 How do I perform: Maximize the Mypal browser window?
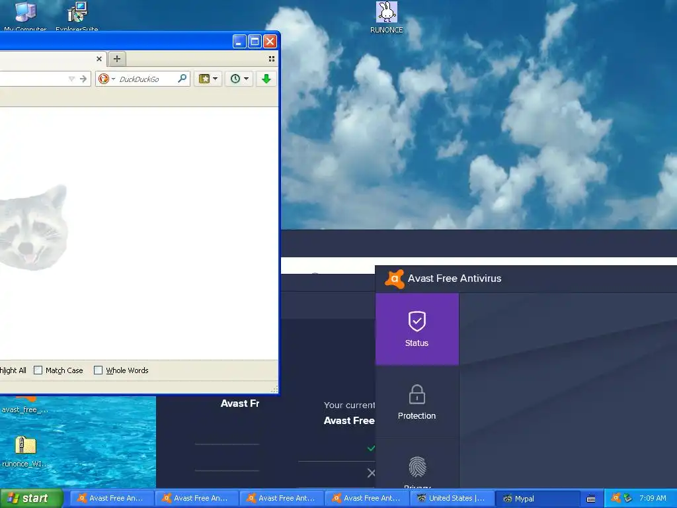(x=255, y=42)
